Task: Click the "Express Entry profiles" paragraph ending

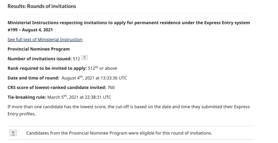Action: point(21,114)
